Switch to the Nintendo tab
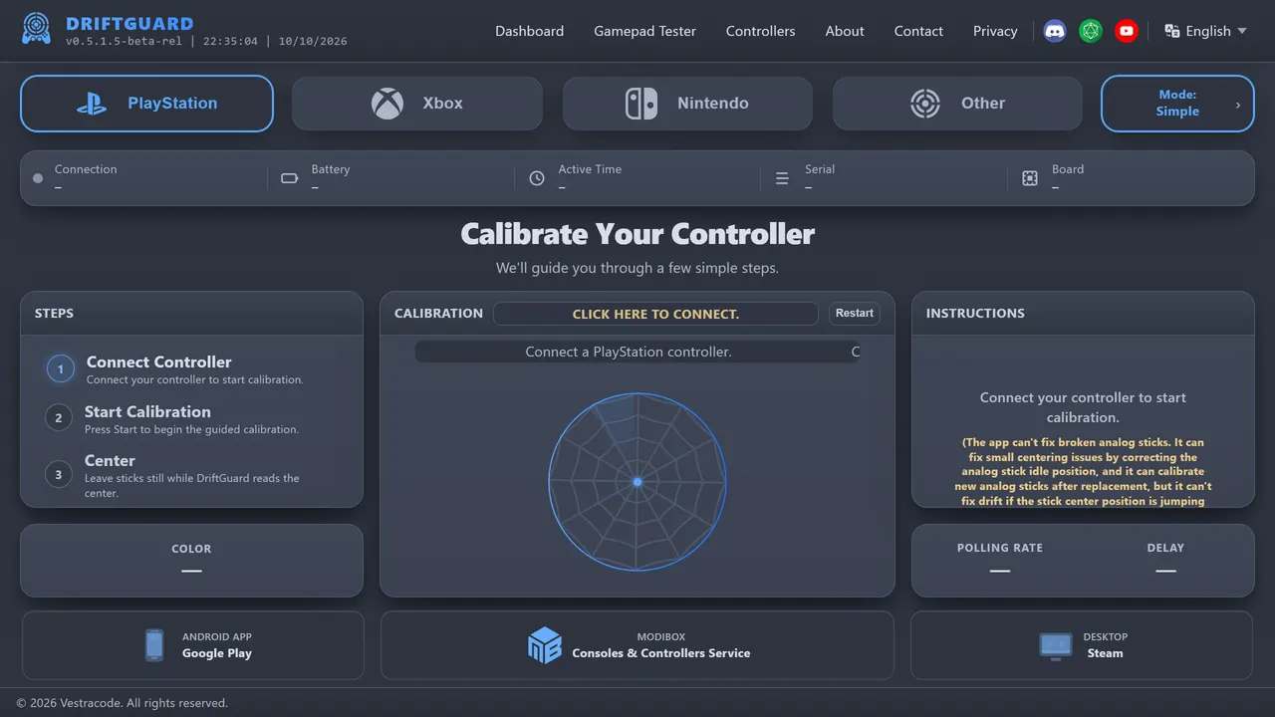 687,104
